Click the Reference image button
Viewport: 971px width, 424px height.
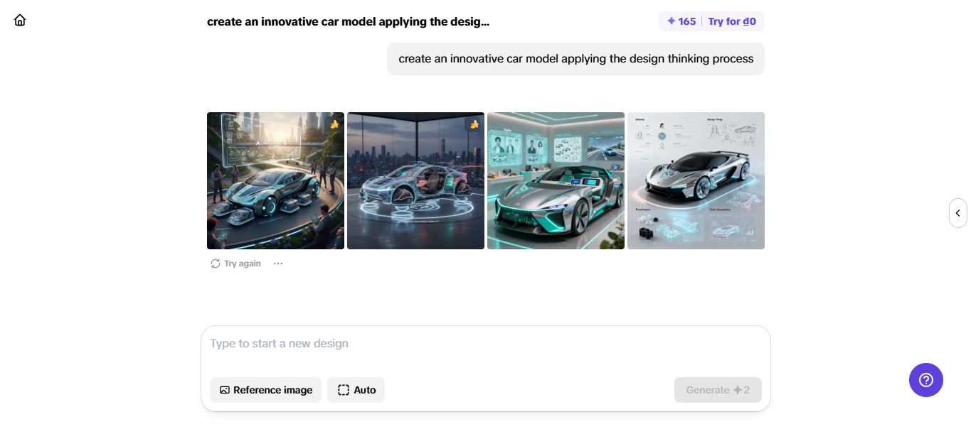[265, 390]
